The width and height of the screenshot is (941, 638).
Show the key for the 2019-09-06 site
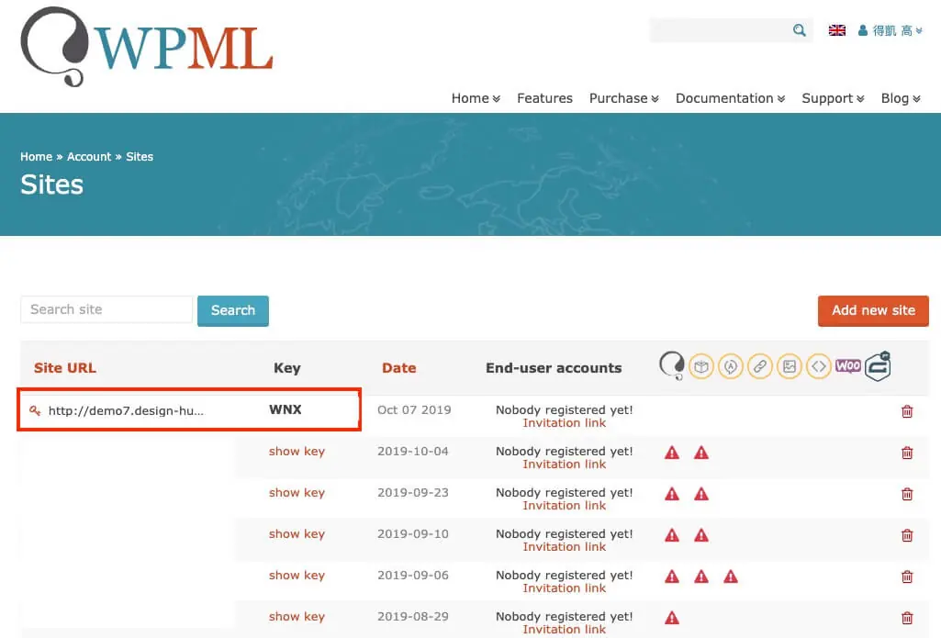pyautogui.click(x=297, y=576)
